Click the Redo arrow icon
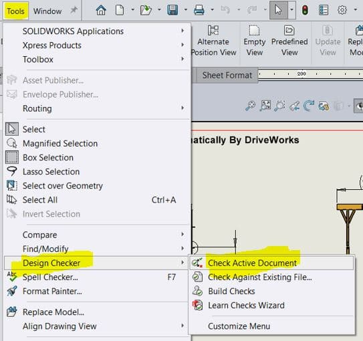This screenshot has width=363, height=341. click(x=252, y=10)
